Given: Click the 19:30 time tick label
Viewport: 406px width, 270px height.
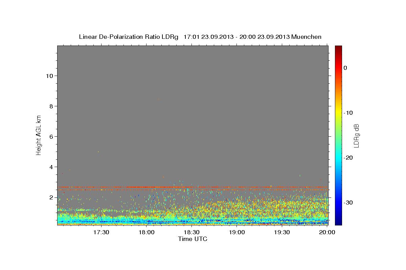Looking at the screenshot, I should (x=282, y=233).
